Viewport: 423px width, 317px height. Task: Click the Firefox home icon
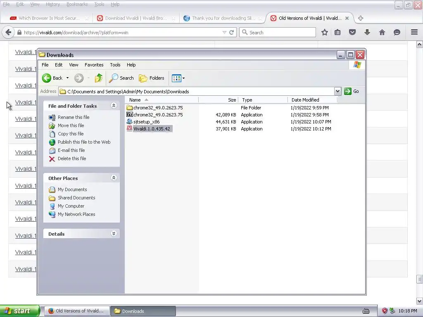pyautogui.click(x=382, y=33)
